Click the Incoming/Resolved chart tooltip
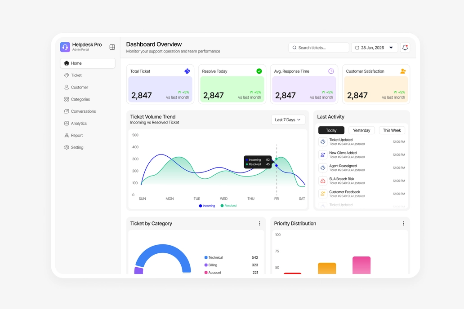This screenshot has height=309, width=464. coord(258,162)
